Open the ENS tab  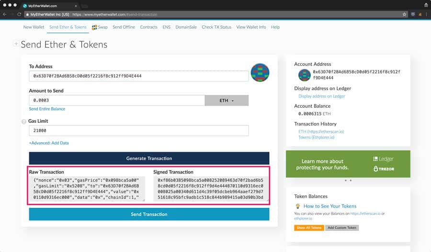click(166, 27)
